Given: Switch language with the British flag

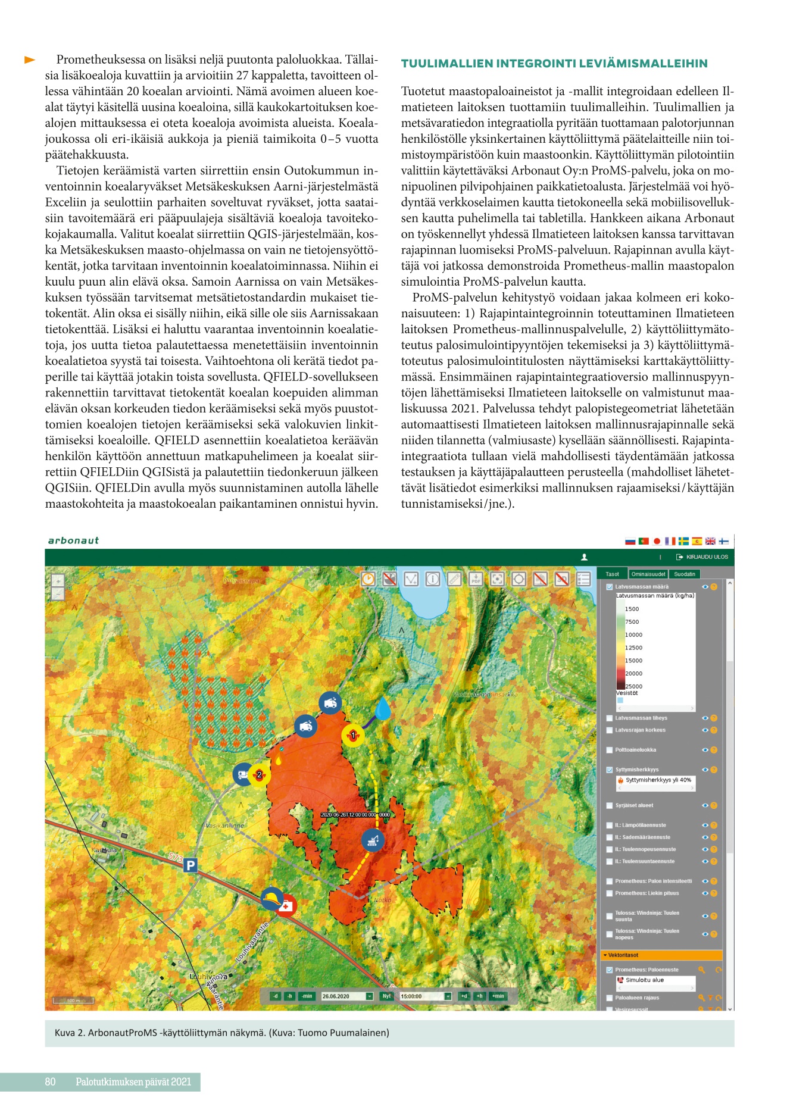Looking at the screenshot, I should pyautogui.click(x=711, y=541).
